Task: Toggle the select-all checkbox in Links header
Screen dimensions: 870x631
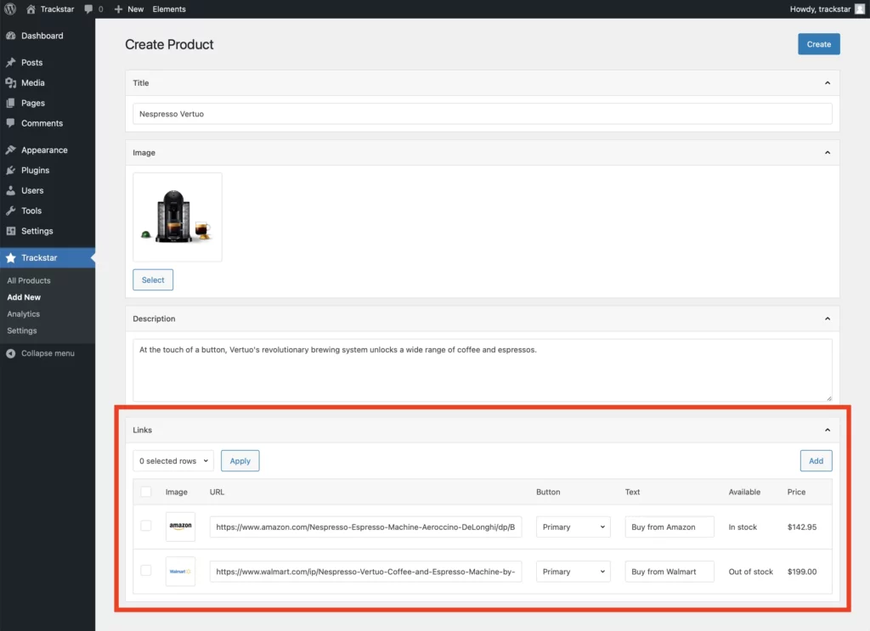Action: coord(146,491)
